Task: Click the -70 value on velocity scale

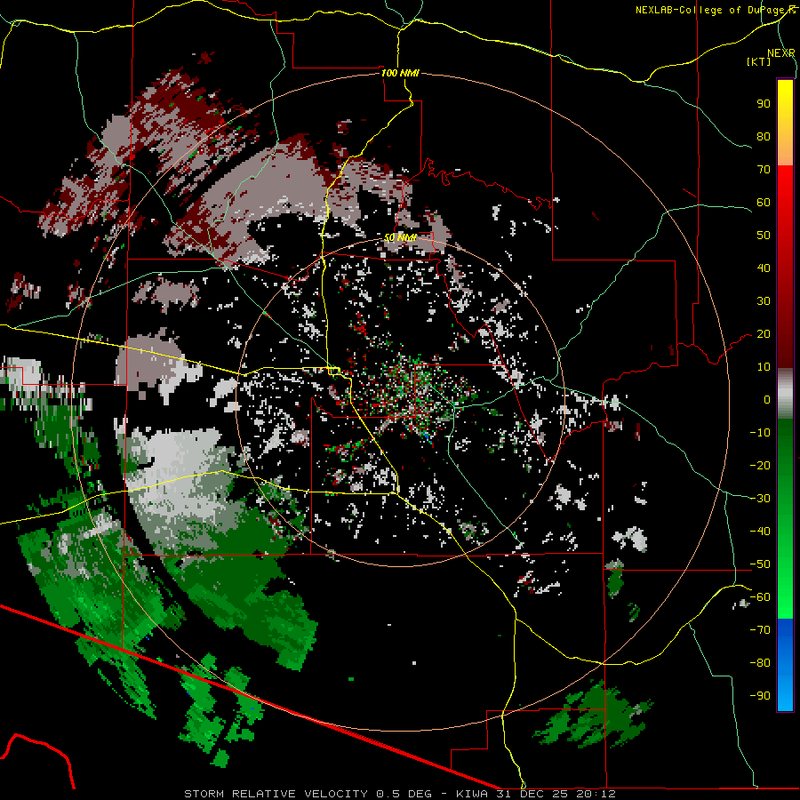Action: pyautogui.click(x=760, y=630)
